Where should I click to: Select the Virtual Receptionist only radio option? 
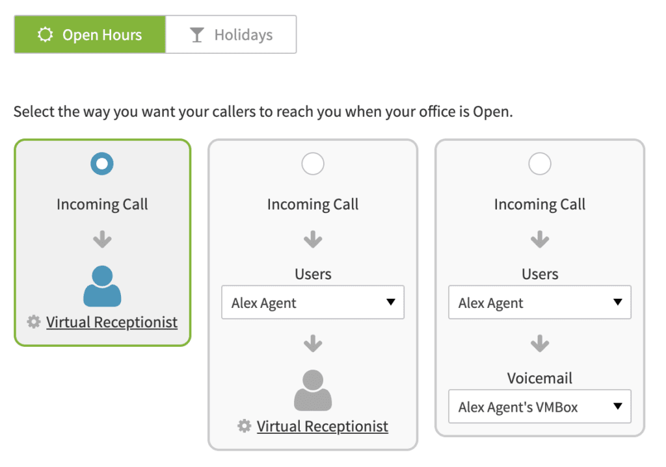click(x=102, y=164)
